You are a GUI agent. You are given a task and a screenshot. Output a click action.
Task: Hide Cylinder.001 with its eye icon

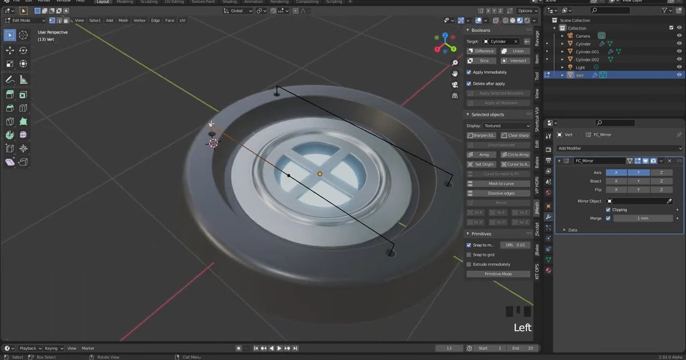click(679, 51)
